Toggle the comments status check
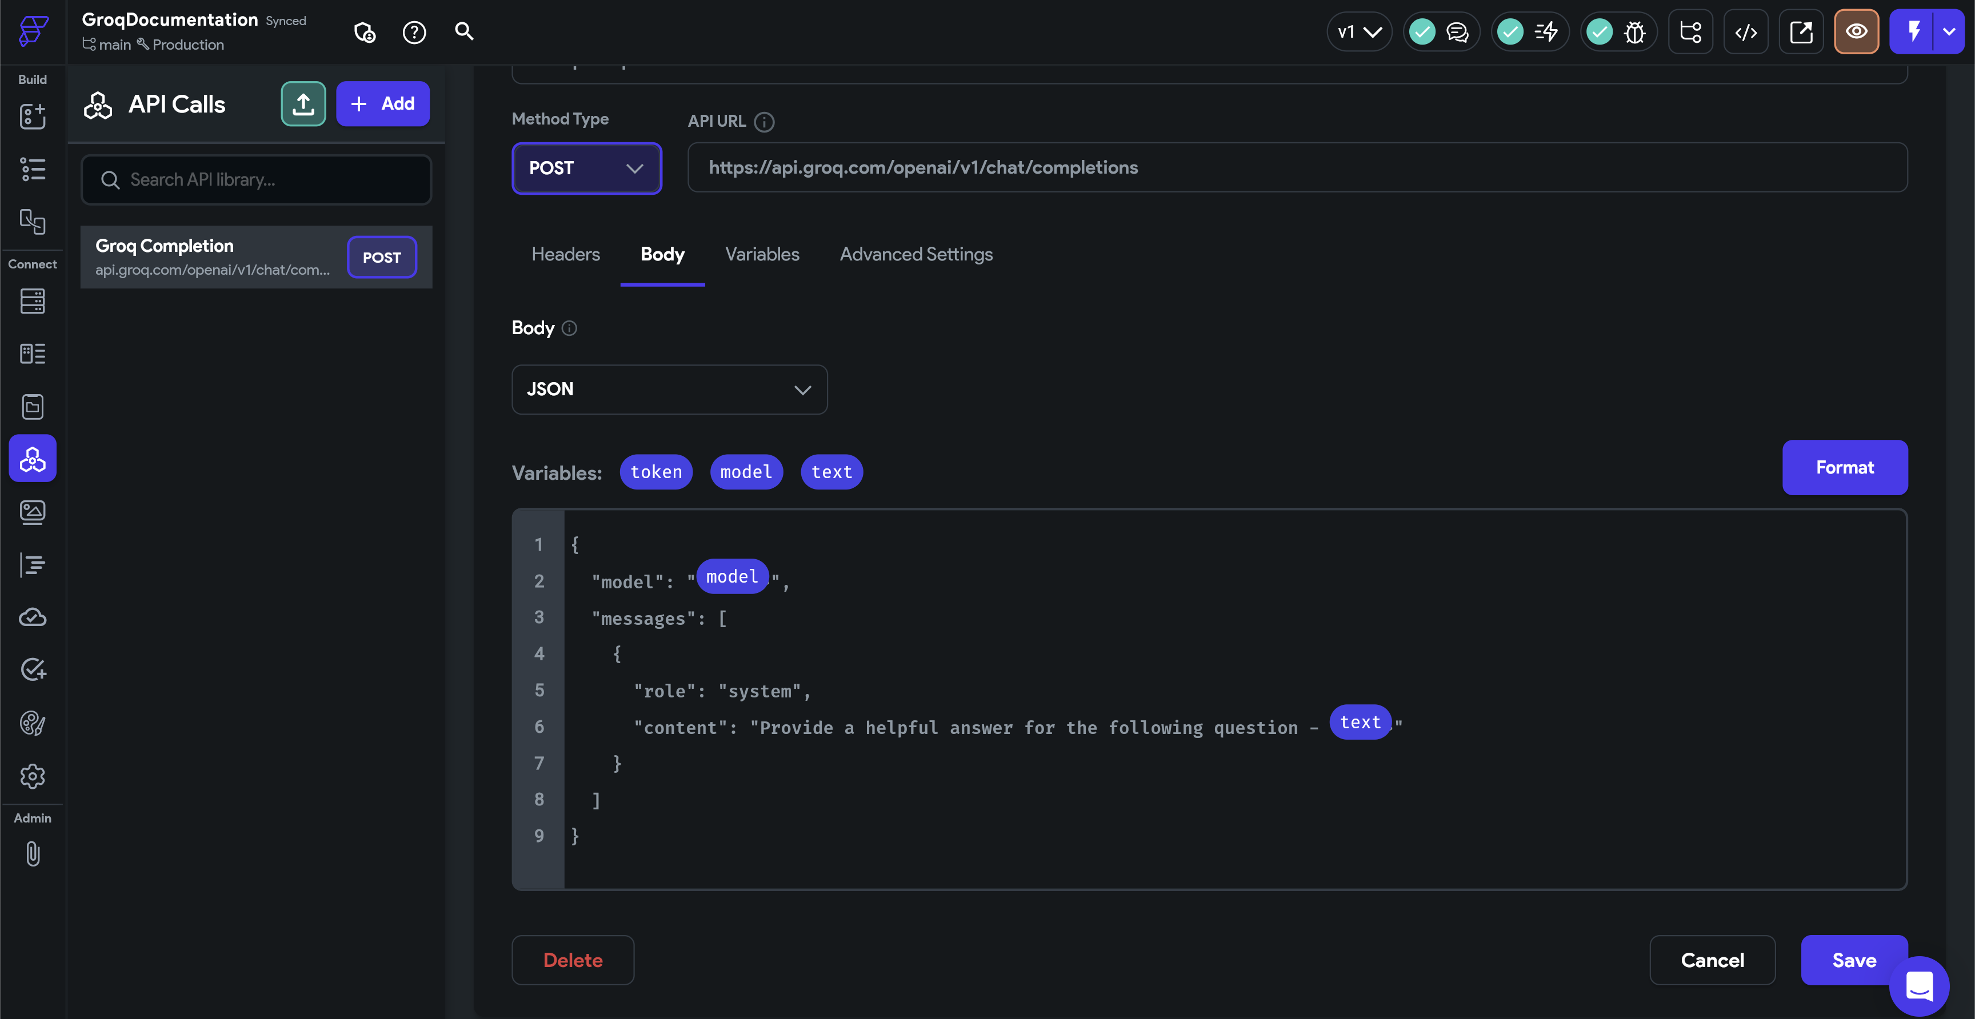Screen dimensions: 1975x1019 [x=1422, y=32]
